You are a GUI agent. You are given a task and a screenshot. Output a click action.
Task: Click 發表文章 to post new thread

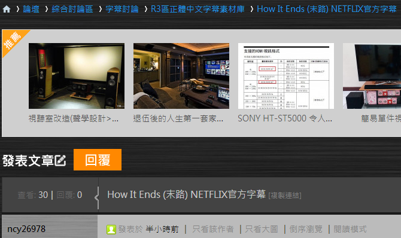click(34, 160)
